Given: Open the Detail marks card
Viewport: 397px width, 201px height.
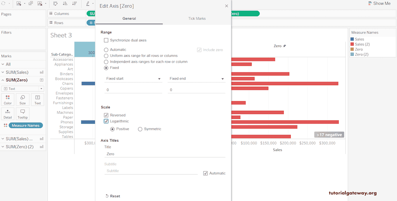Looking at the screenshot, I should 8,113.
